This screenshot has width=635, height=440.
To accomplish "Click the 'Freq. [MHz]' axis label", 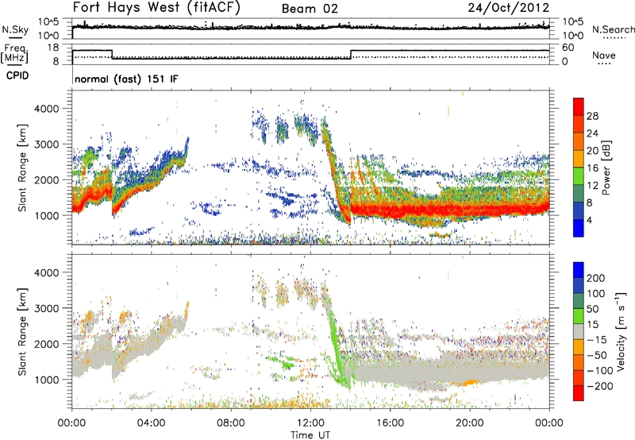I will (14, 54).
